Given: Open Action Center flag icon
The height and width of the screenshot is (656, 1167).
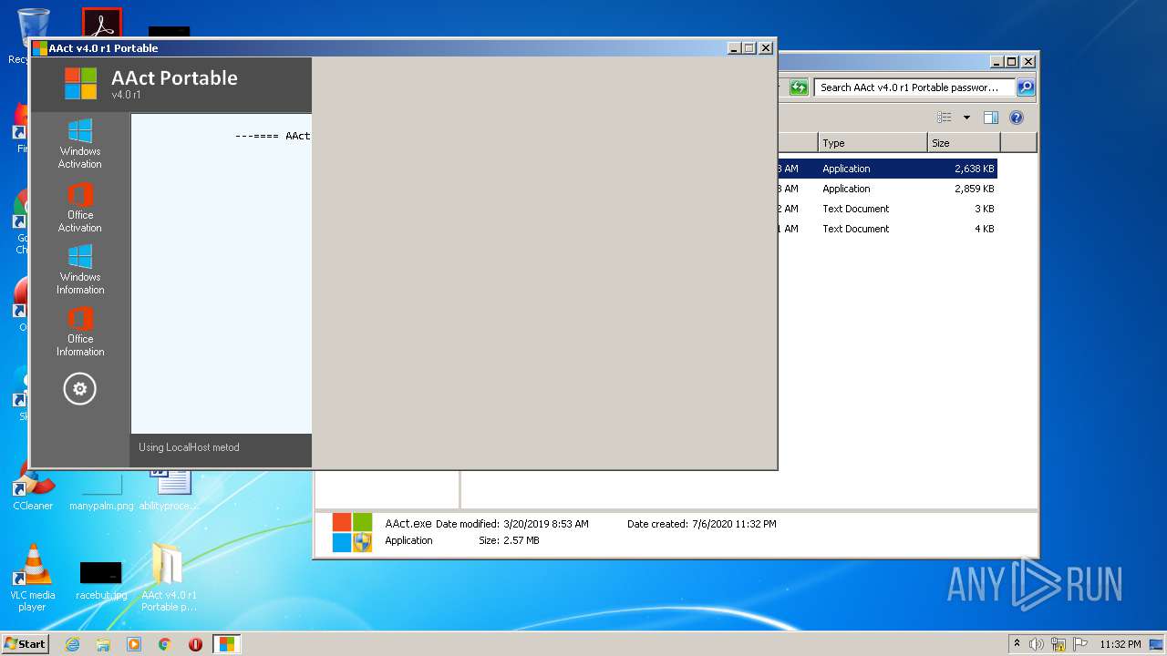Looking at the screenshot, I should tap(1079, 644).
